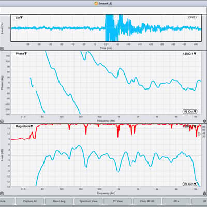Click the Frequency (Hz) label under Magnitude plot
The image size is (207, 207).
pyautogui.click(x=106, y=193)
